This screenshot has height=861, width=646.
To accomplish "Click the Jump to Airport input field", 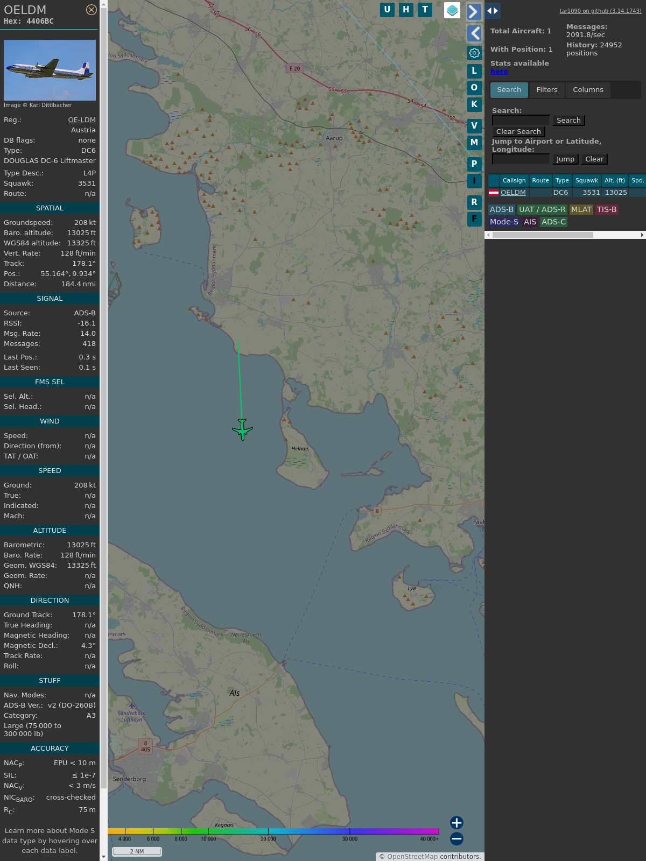I will (x=521, y=159).
